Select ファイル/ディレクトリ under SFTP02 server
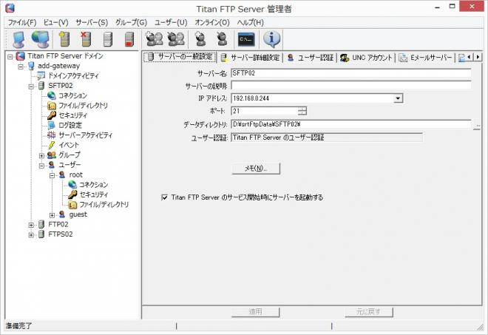Image resolution: width=488 pixels, height=335 pixels. 83,106
